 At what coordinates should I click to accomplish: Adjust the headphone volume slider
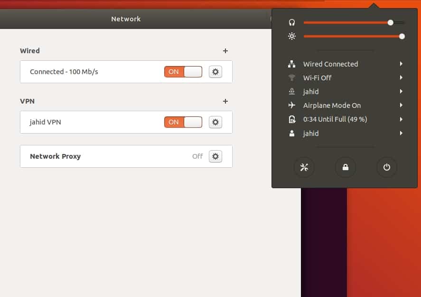[x=390, y=22]
